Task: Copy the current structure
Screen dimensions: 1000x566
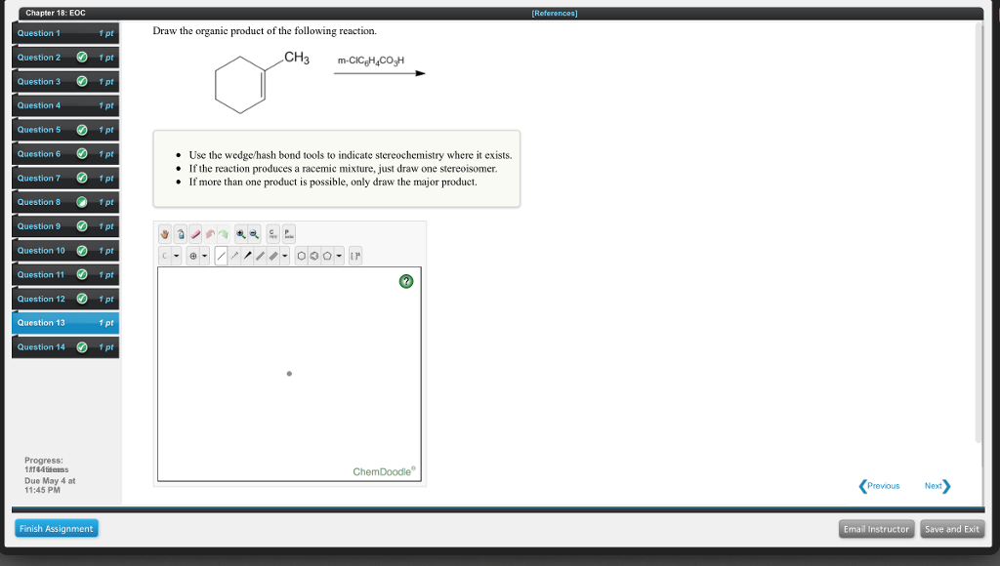Action: 272,234
